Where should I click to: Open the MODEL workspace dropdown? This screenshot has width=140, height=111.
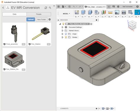pos(66,14)
